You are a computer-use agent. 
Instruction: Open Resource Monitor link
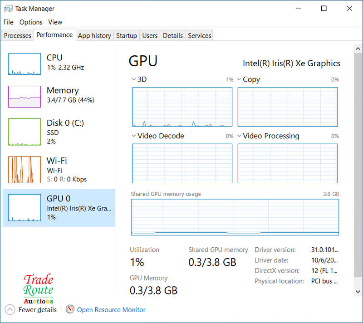point(111,310)
